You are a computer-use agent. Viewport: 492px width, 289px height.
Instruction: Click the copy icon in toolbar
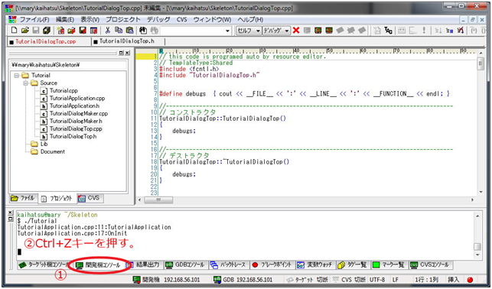pyautogui.click(x=119, y=31)
